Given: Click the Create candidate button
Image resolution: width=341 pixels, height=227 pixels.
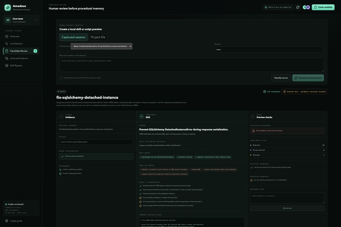Looking at the screenshot, I should coord(323,7).
